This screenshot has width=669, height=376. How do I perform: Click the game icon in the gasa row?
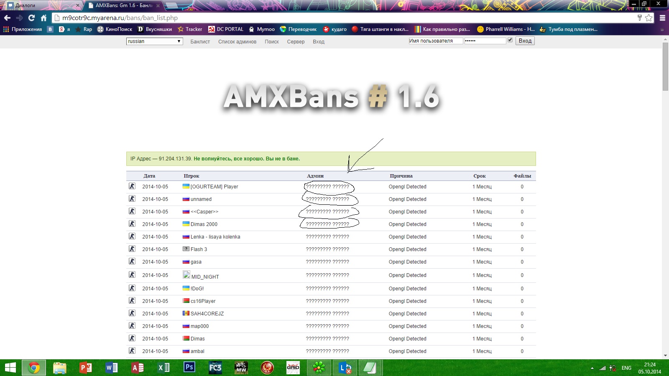132,262
